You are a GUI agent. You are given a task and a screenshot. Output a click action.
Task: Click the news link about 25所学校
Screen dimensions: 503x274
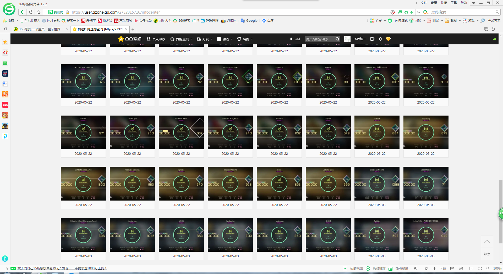(x=62, y=268)
